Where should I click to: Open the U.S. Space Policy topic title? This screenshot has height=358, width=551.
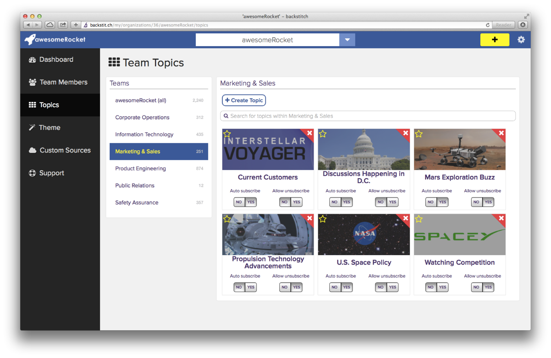(364, 262)
